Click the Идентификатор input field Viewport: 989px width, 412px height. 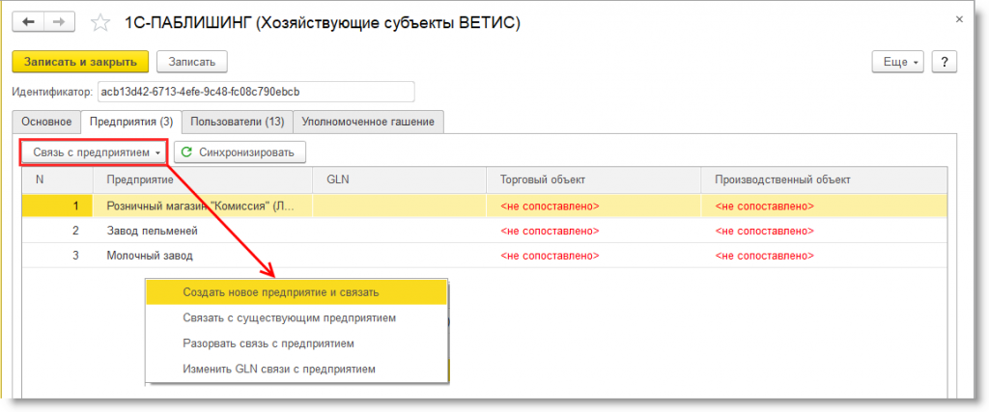click(x=255, y=92)
